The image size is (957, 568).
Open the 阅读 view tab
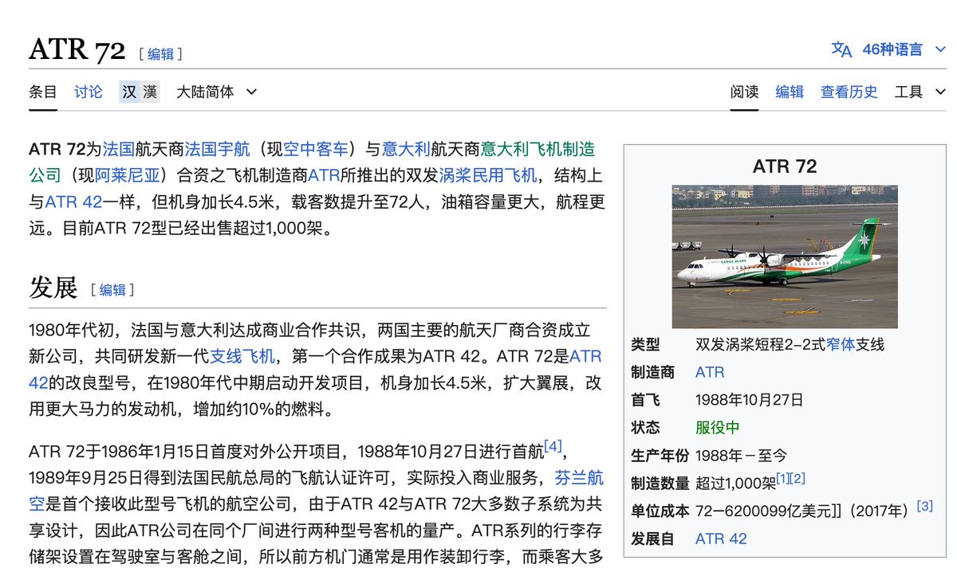[744, 92]
